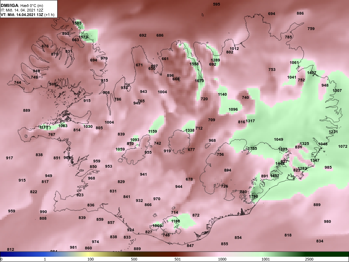This screenshot has width=349, height=262.
Task: Click the legend label 100
Action: [x=90, y=259]
